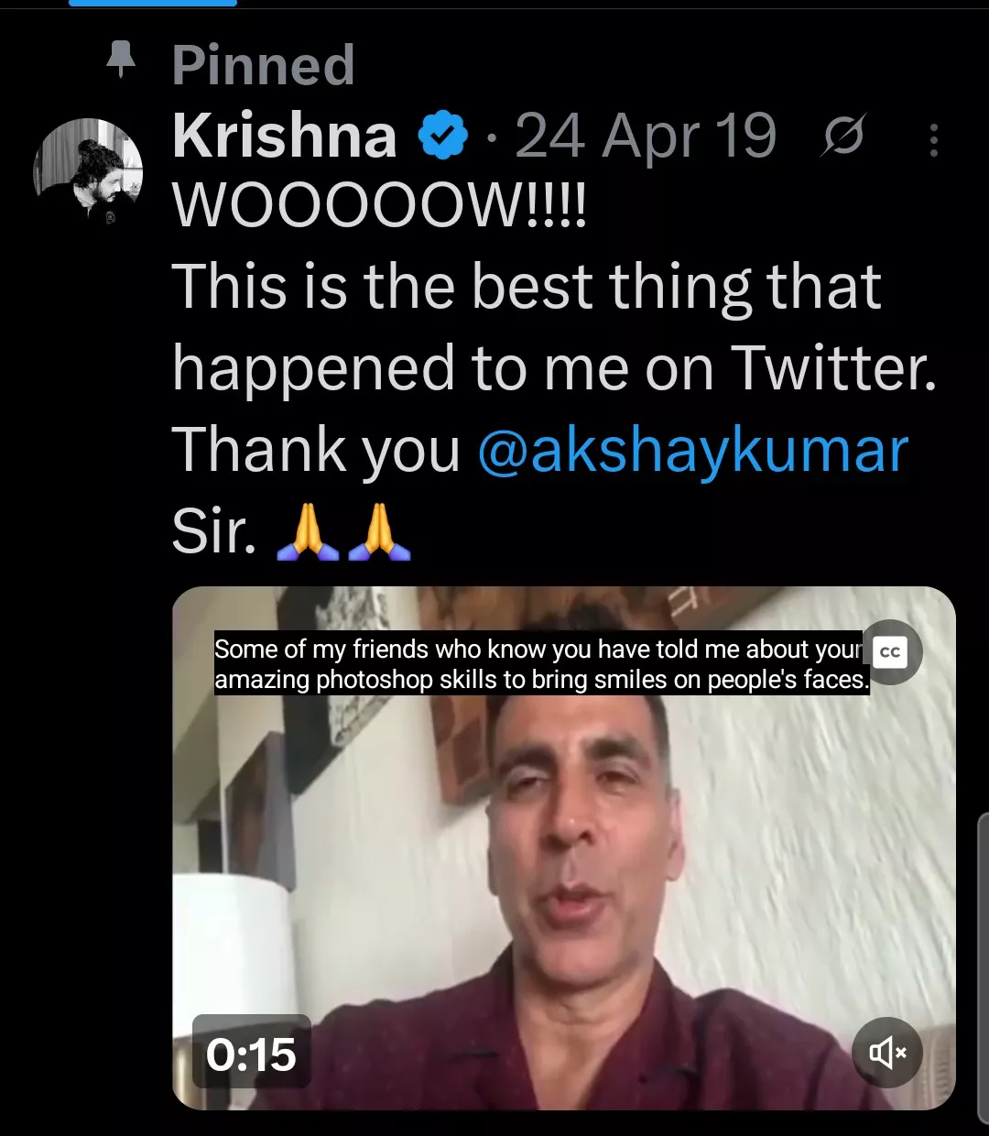Click the first folded hands emoji

point(308,532)
